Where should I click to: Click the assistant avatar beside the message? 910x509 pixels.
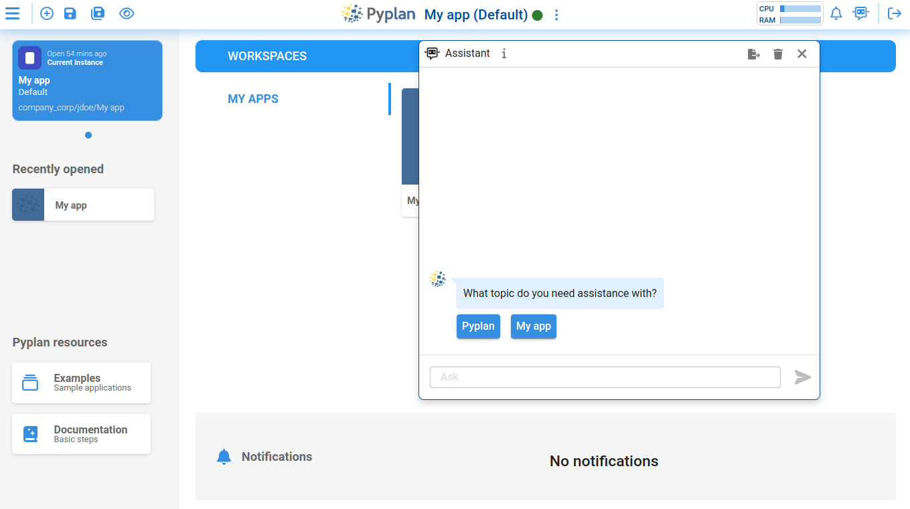[438, 279]
